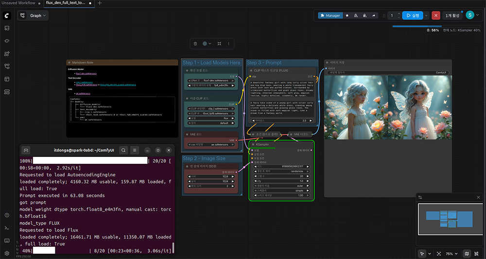The height and width of the screenshot is (259, 486).
Task: Open the Assets panel in sidebar
Action: pos(7,28)
